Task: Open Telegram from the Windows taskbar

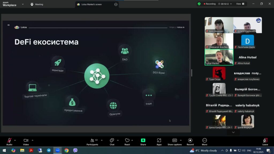Action: (x=49, y=151)
